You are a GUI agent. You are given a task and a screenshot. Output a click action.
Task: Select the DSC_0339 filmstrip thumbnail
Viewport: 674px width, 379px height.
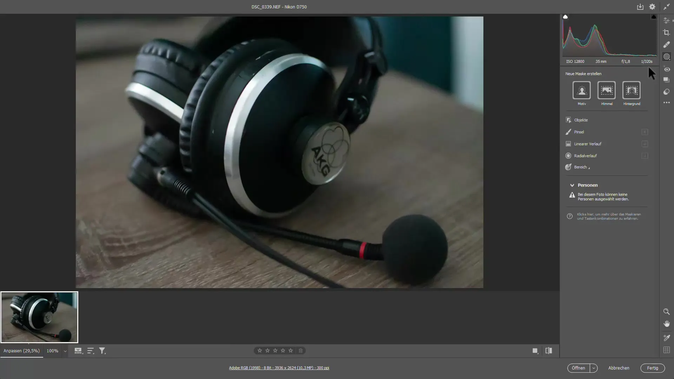[39, 317]
